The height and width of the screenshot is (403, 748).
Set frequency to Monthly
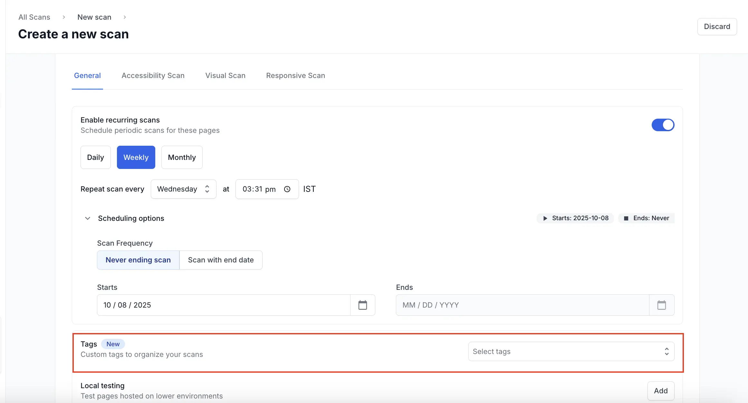(182, 158)
